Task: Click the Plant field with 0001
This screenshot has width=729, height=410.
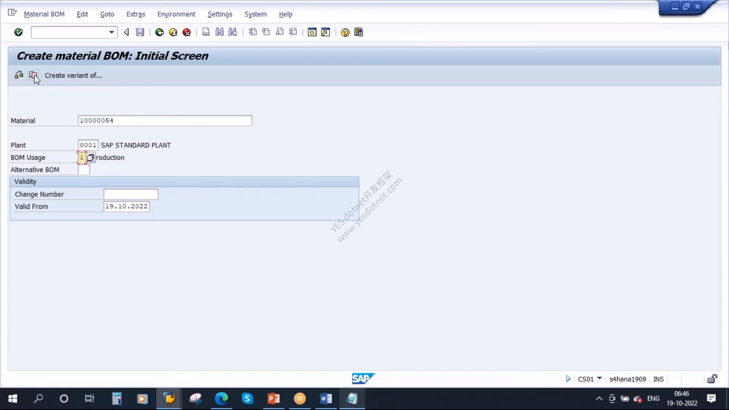Action: pos(88,145)
